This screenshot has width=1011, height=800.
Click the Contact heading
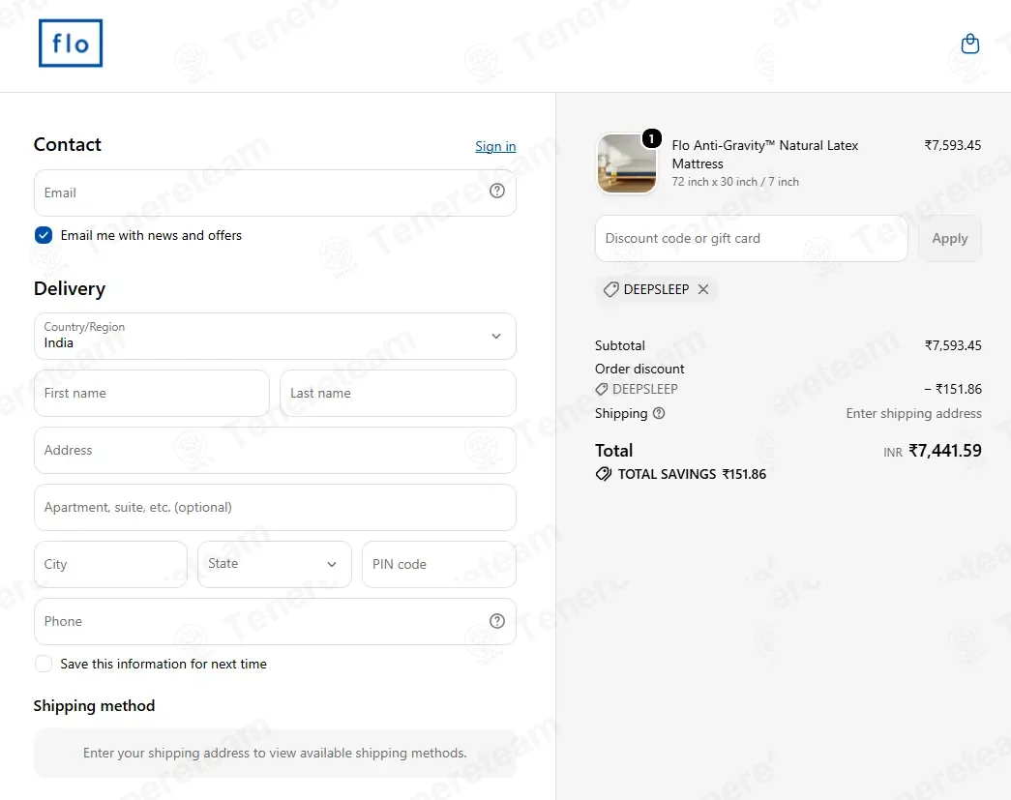pos(67,144)
